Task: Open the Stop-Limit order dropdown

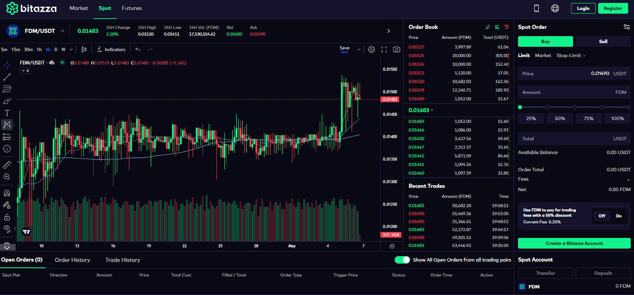Action: pyautogui.click(x=571, y=56)
